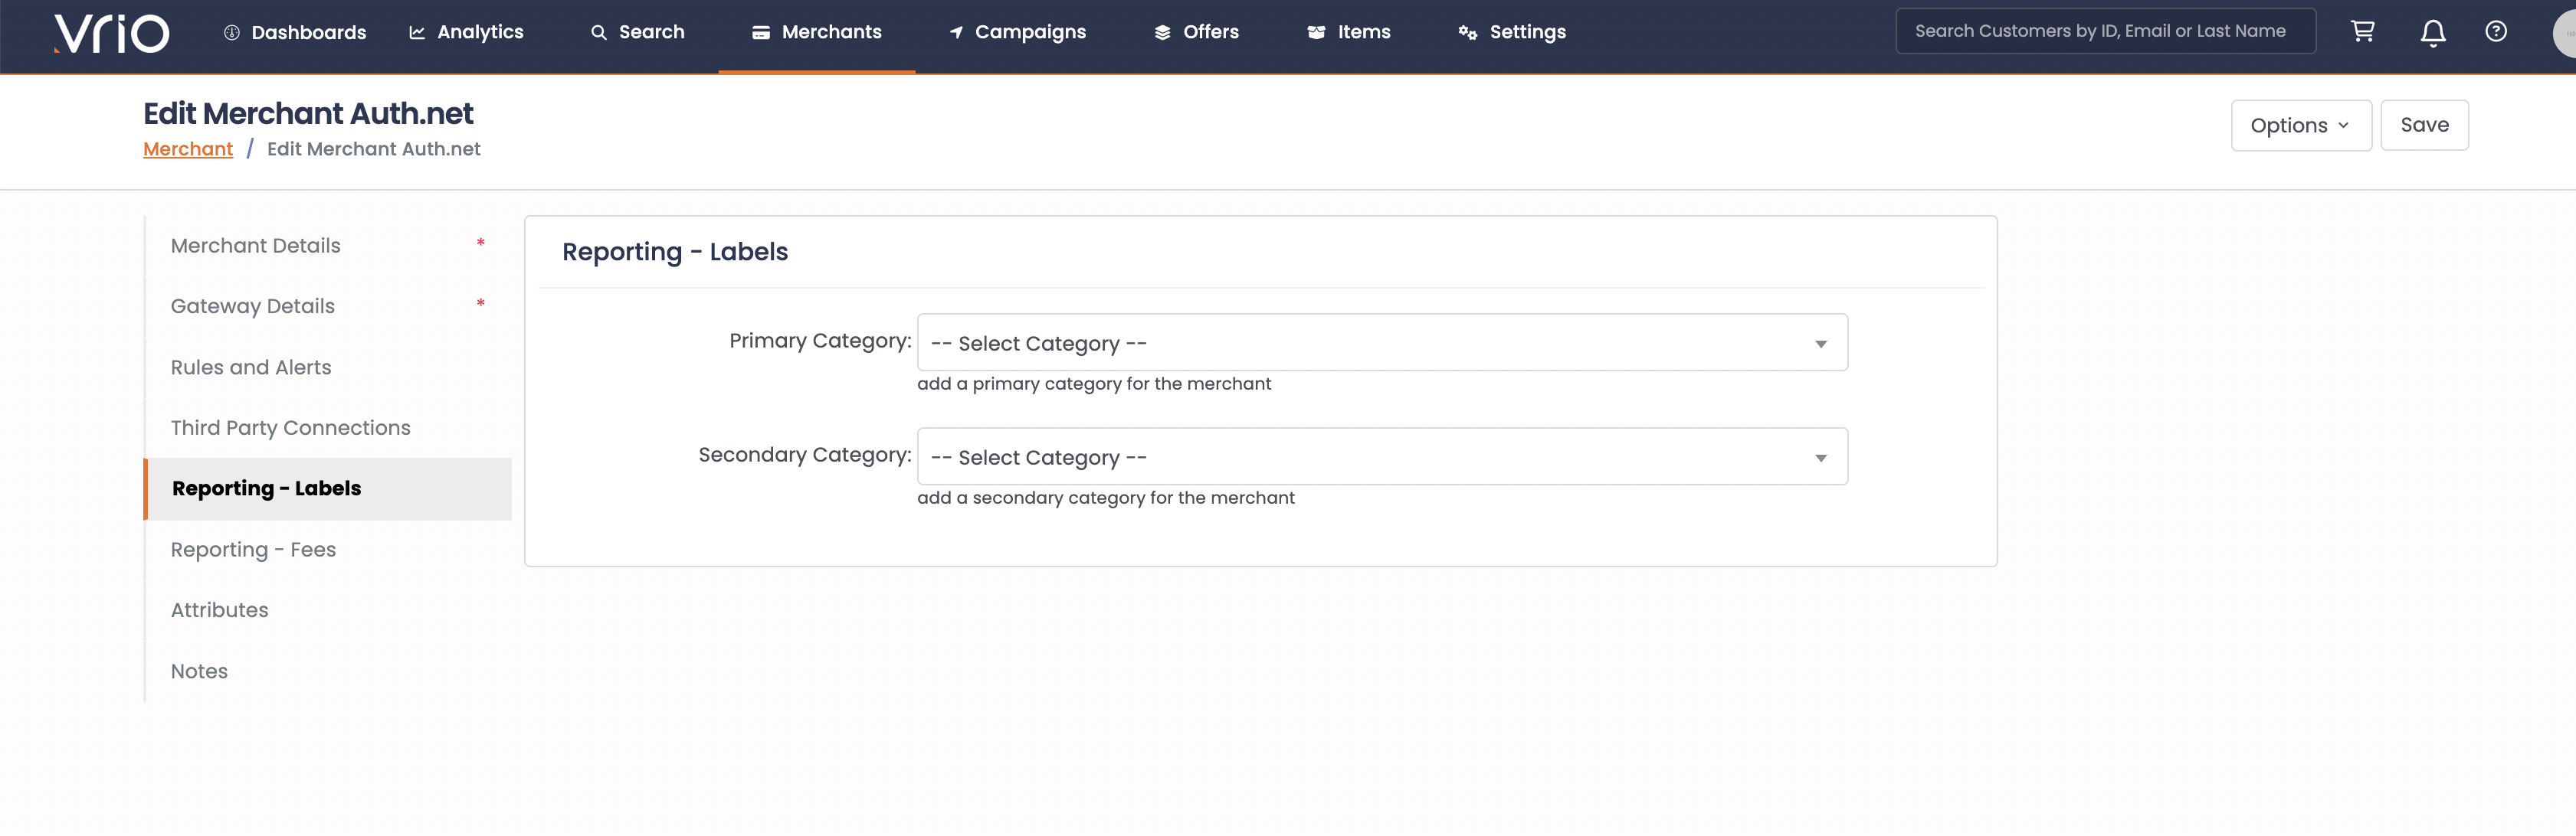Select the Merchants menu
The image size is (2576, 836).
pos(816,33)
